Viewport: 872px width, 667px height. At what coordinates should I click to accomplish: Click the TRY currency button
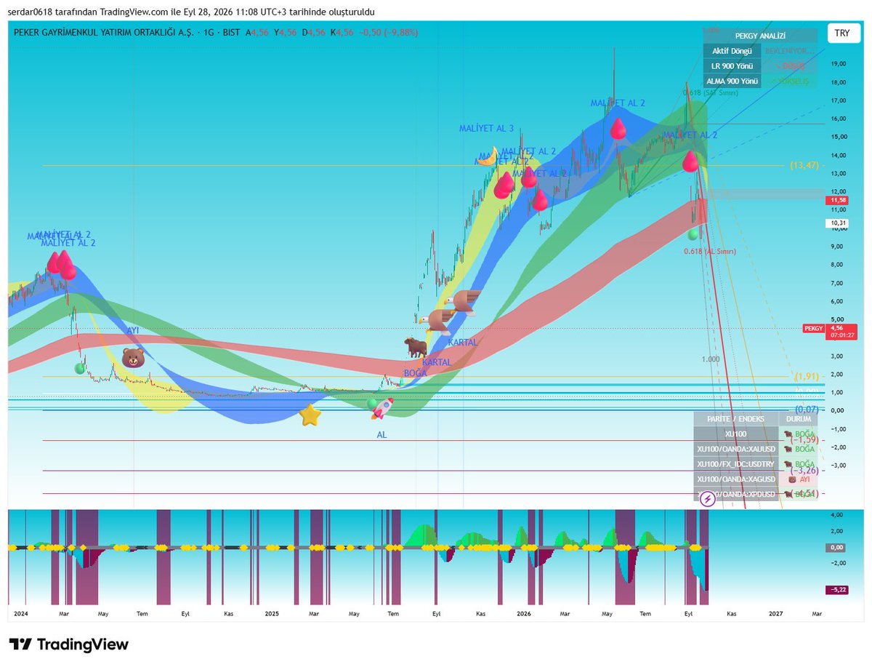click(x=842, y=33)
